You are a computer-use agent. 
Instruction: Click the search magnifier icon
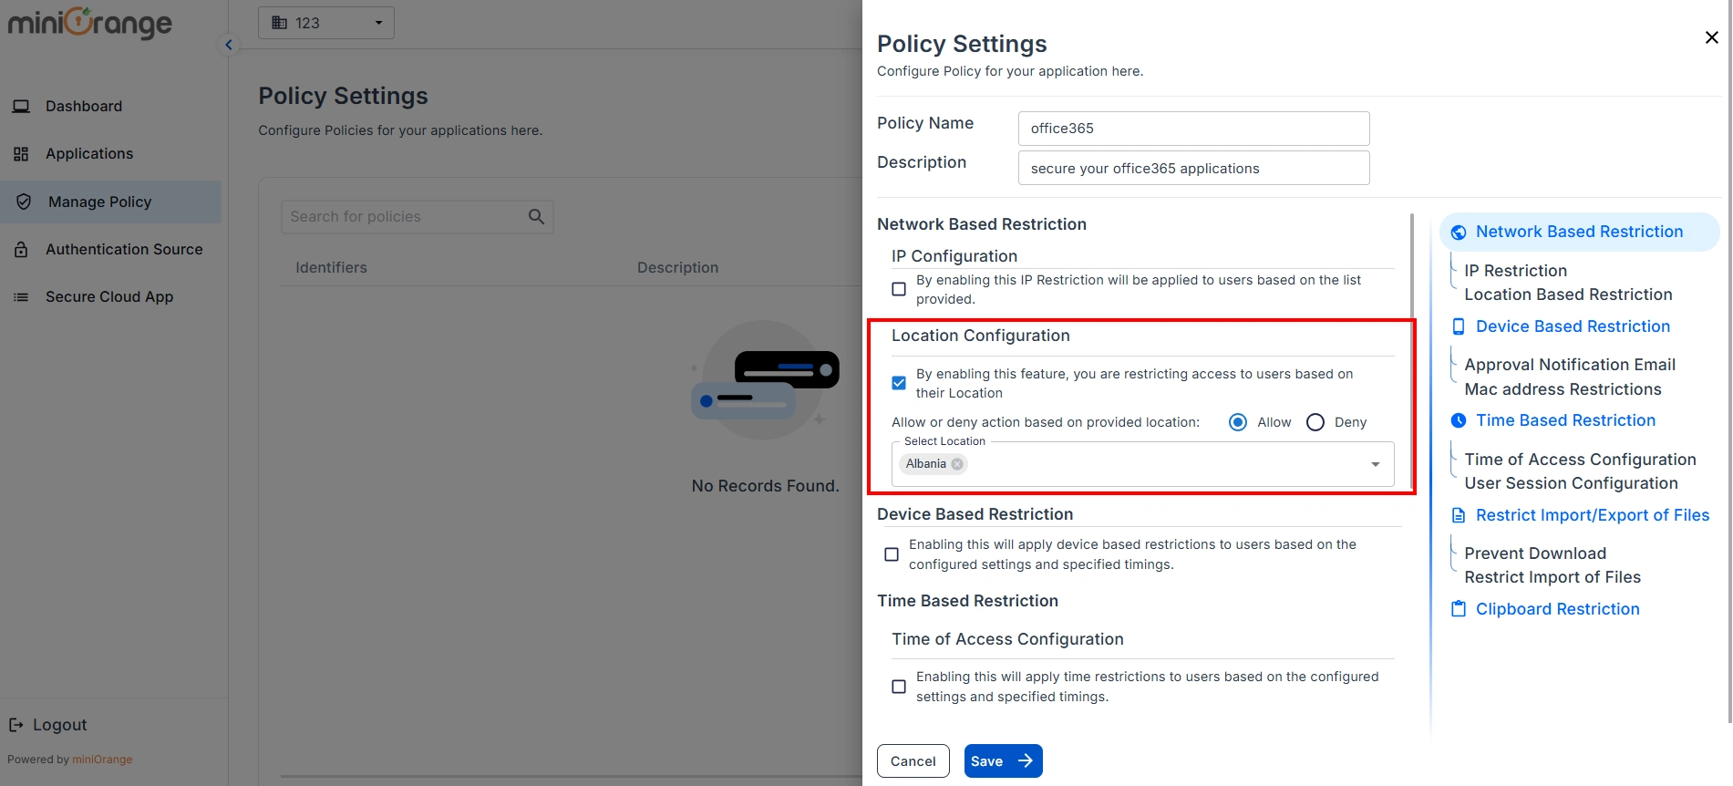tap(536, 217)
